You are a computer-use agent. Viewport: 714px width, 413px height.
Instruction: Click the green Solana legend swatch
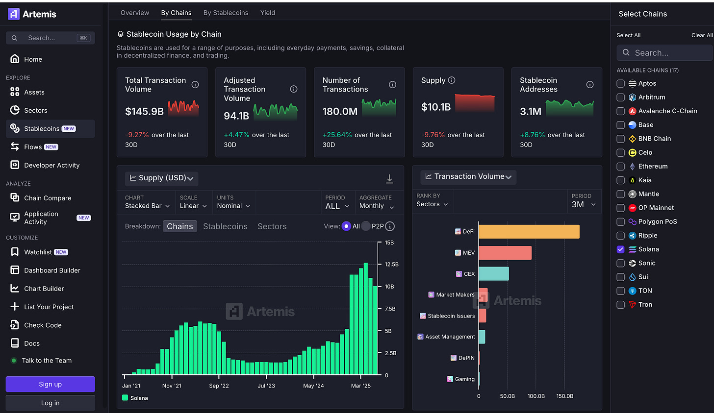coord(125,398)
